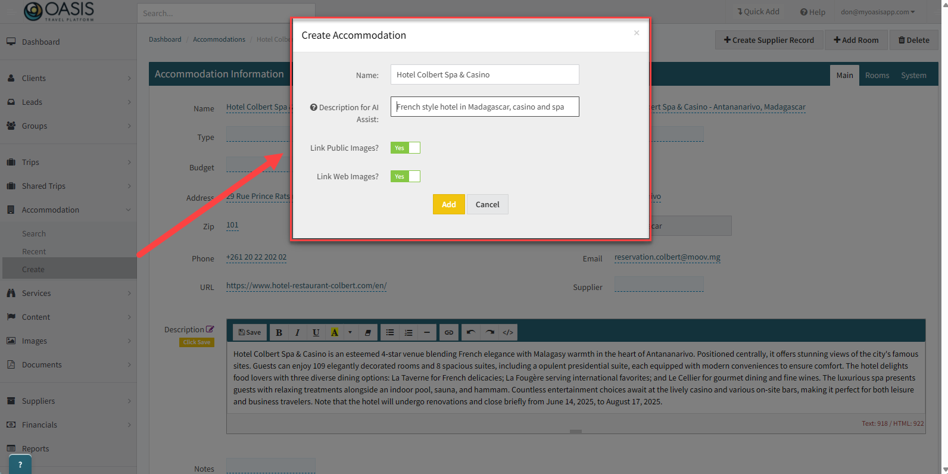
Task: Open the highlight color dropdown arrow
Action: click(350, 332)
